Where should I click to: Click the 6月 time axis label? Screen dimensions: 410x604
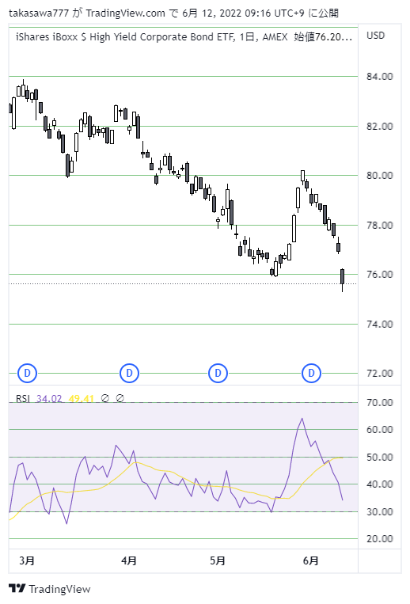click(311, 560)
